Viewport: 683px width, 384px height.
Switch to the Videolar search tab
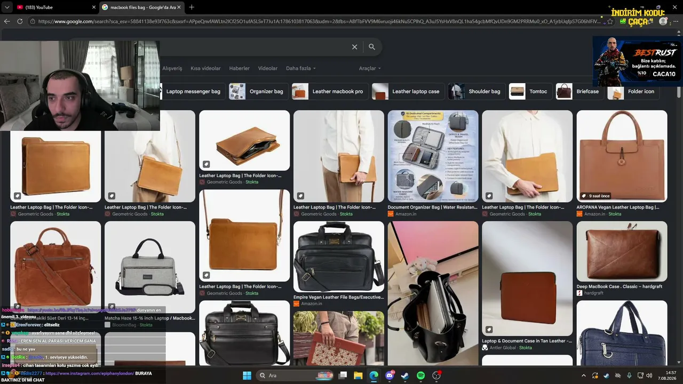coord(268,68)
